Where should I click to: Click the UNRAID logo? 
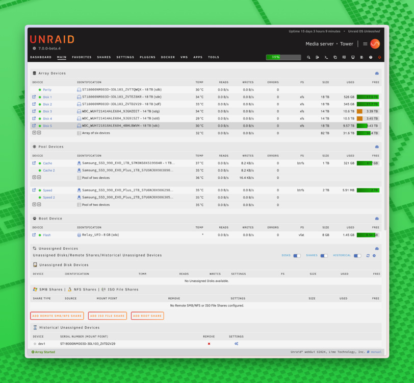[x=52, y=39]
